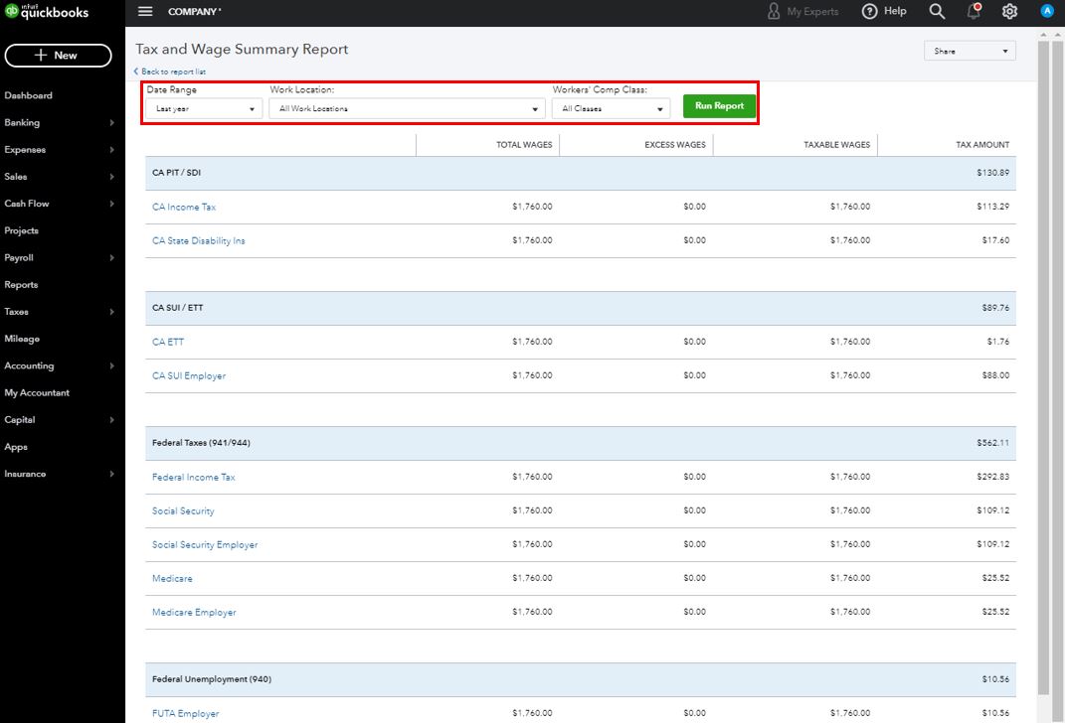This screenshot has width=1065, height=723.
Task: Open the Workers' Comp Class dropdown
Action: [611, 108]
